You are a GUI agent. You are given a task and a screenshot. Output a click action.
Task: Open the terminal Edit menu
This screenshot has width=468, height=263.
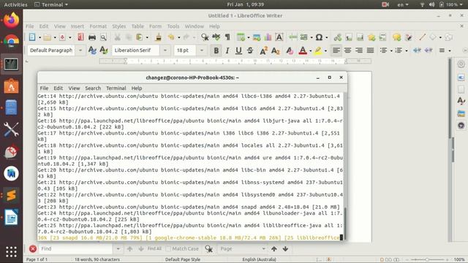point(58,88)
